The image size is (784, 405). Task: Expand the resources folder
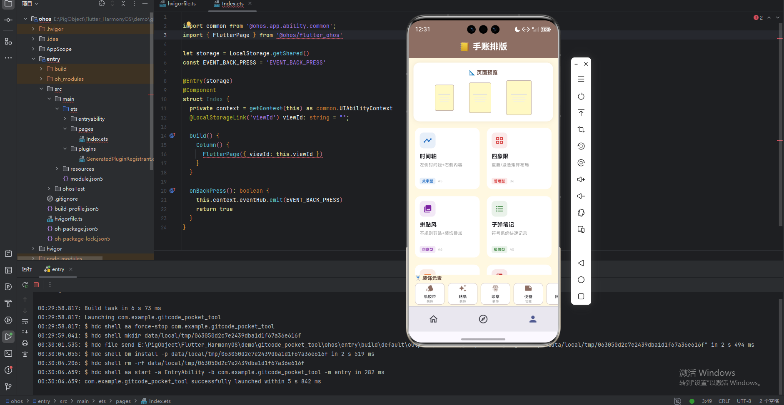(57, 169)
